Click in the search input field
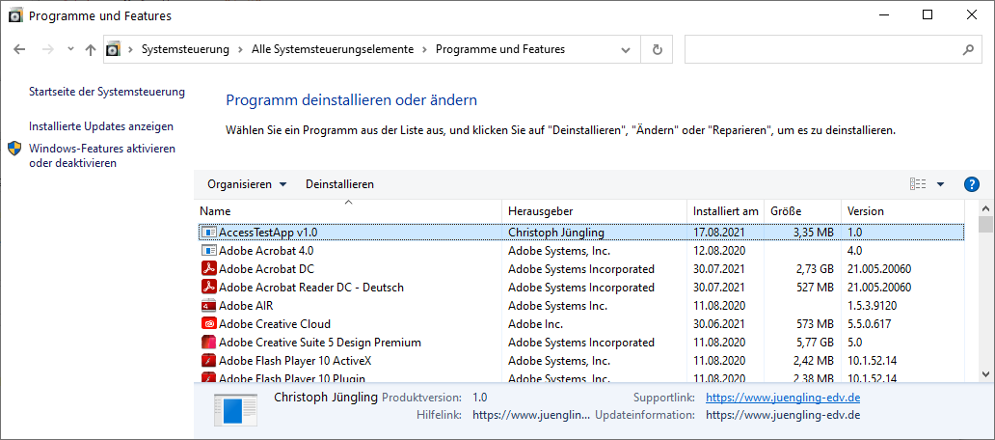The width and height of the screenshot is (995, 440). (821, 49)
